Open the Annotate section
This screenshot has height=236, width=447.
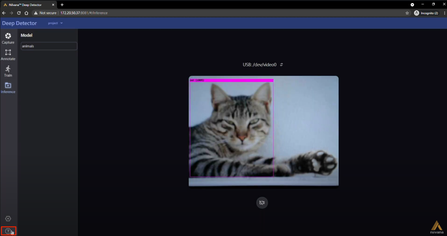[x=8, y=55]
